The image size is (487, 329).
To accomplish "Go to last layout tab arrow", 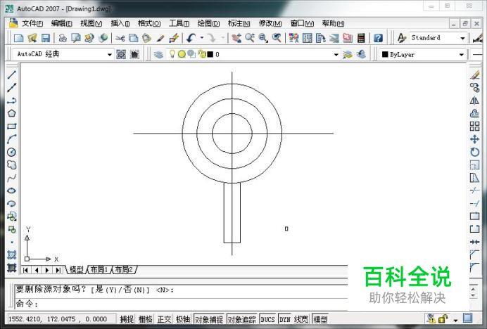I will tap(58, 270).
